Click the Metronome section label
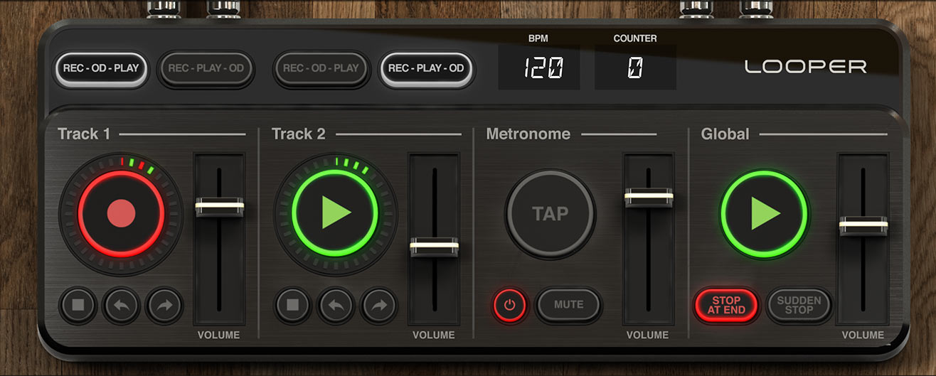This screenshot has width=936, height=376. 528,134
